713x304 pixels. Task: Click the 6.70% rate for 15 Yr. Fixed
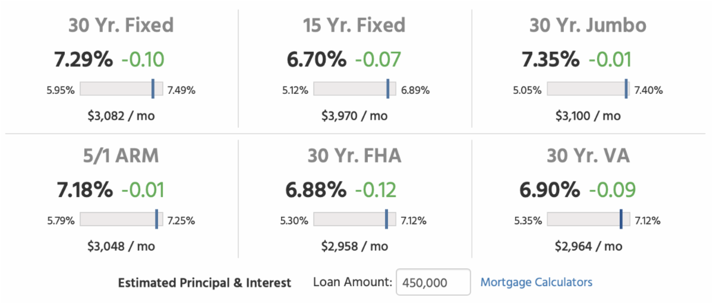(x=316, y=59)
